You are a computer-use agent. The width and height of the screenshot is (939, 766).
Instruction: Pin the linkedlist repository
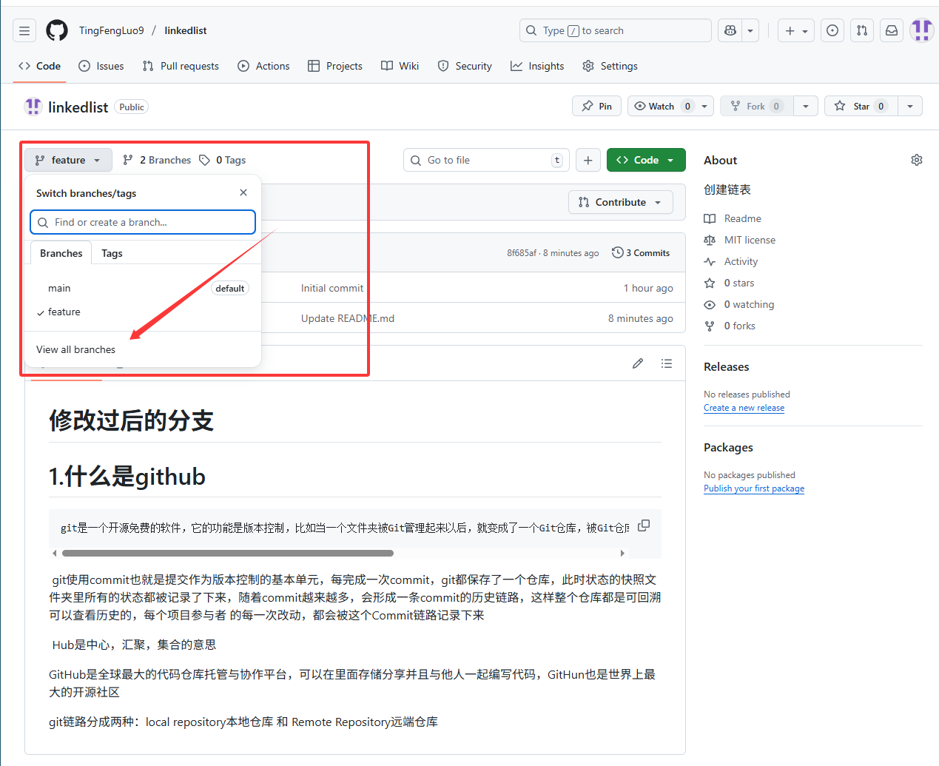click(596, 106)
